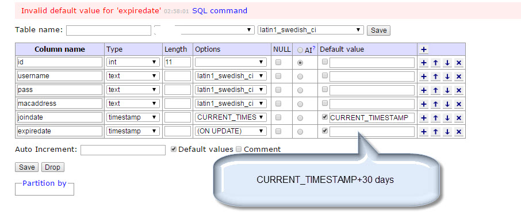521x218 pixels.
Task: Move the id column up
Action: (x=435, y=63)
